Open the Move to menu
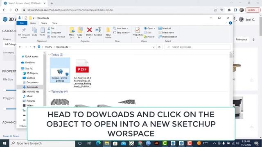Screen dimensions: 262x147 pos(72,33)
